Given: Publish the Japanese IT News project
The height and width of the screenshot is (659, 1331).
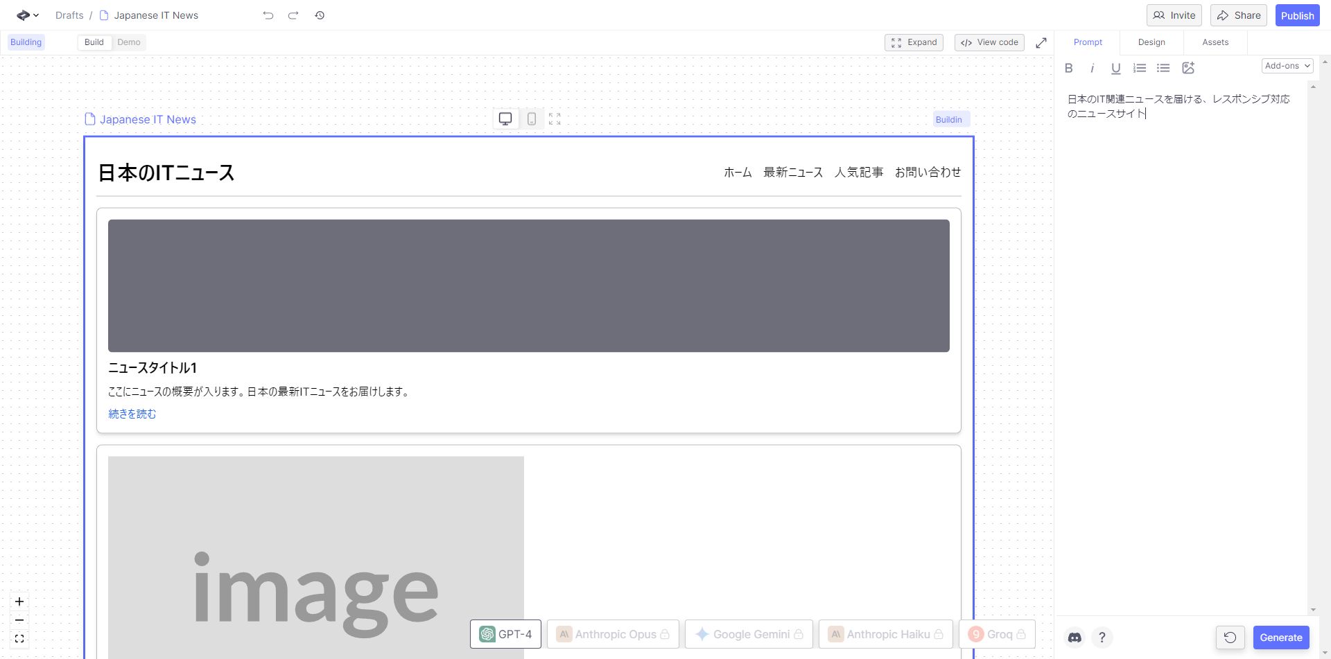Looking at the screenshot, I should [1297, 15].
